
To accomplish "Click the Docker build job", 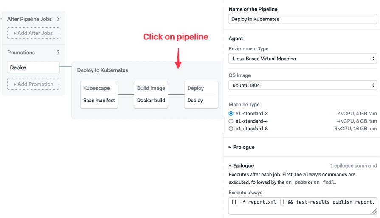I will 151,101.
